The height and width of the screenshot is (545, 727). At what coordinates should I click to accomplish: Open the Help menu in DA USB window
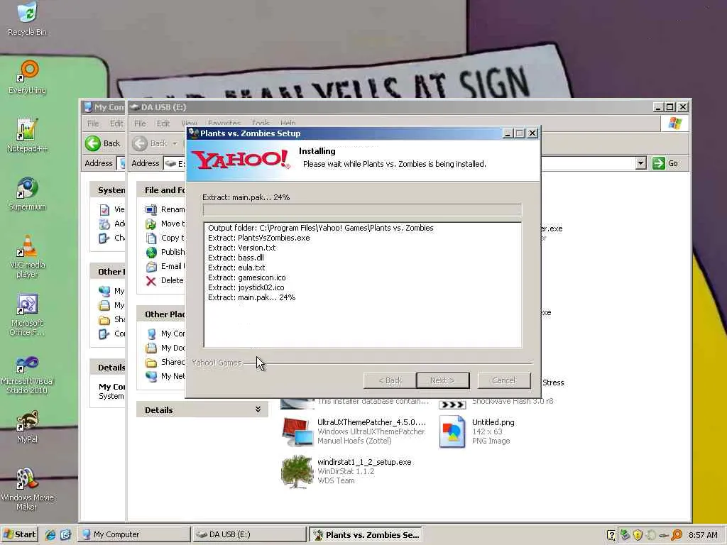pos(288,123)
